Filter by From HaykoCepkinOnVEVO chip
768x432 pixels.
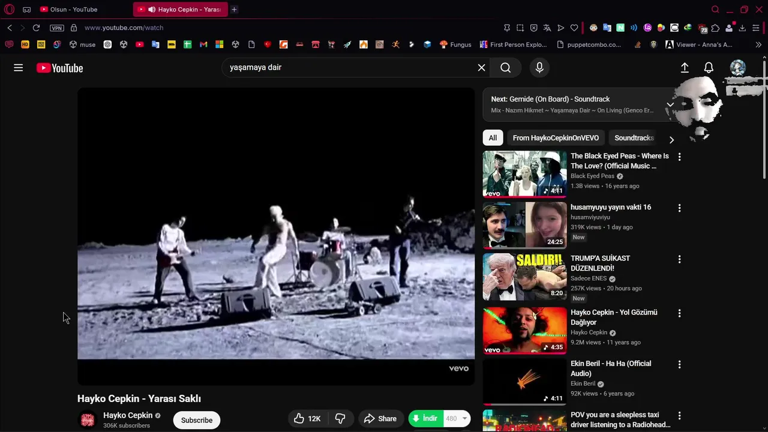click(x=556, y=138)
